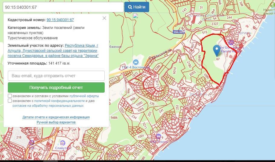Click the email input for report
275x162 pixels.
tap(56, 76)
